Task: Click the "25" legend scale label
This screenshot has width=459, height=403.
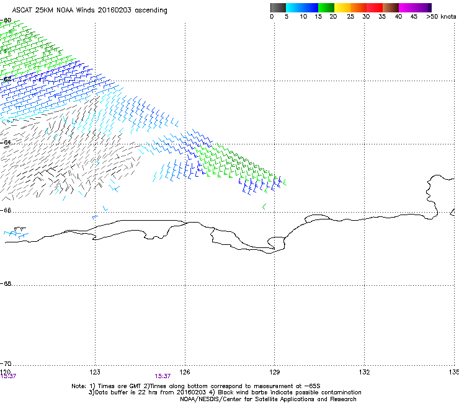Action: 350,17
